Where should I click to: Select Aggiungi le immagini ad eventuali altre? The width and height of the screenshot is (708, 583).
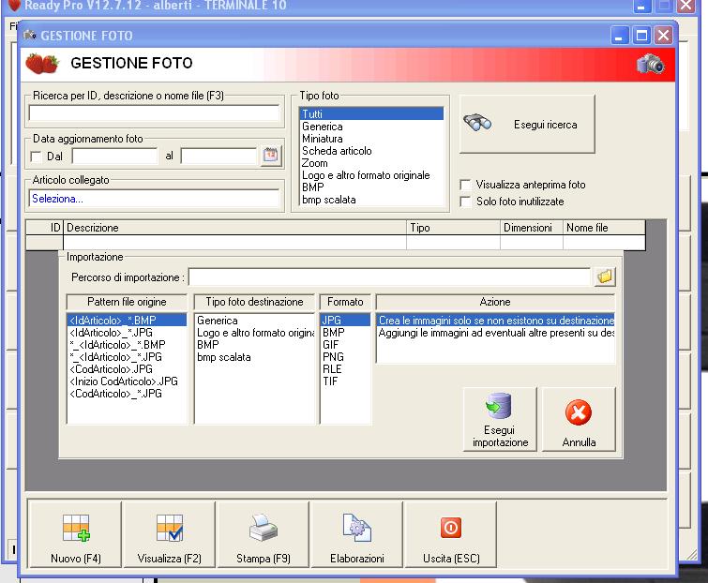[x=495, y=333]
